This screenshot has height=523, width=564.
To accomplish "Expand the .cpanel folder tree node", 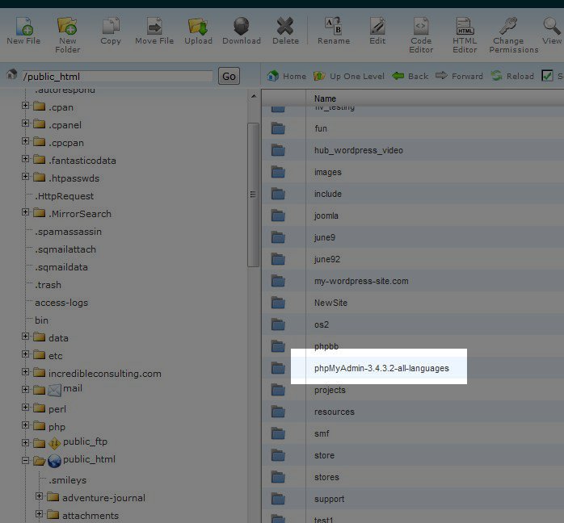I will pos(26,125).
